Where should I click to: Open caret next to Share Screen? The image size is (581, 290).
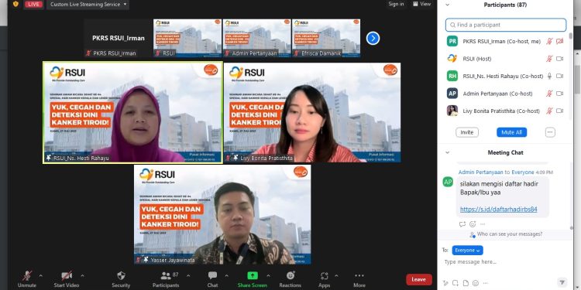(x=268, y=275)
